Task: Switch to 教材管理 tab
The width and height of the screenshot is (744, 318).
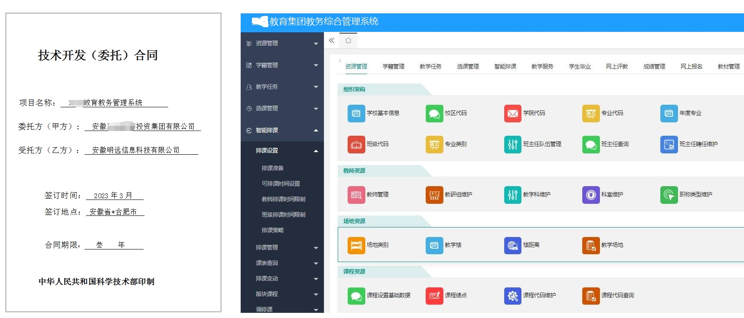Action: pyautogui.click(x=728, y=66)
